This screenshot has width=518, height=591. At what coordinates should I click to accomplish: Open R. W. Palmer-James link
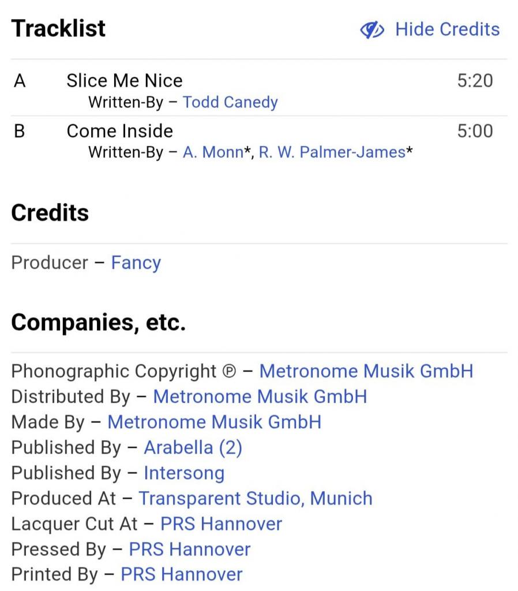[x=332, y=152]
